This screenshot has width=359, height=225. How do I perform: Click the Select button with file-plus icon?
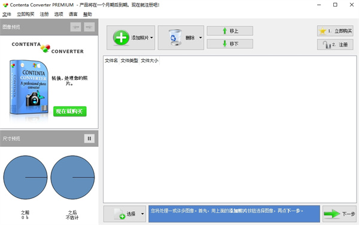[x=125, y=214]
